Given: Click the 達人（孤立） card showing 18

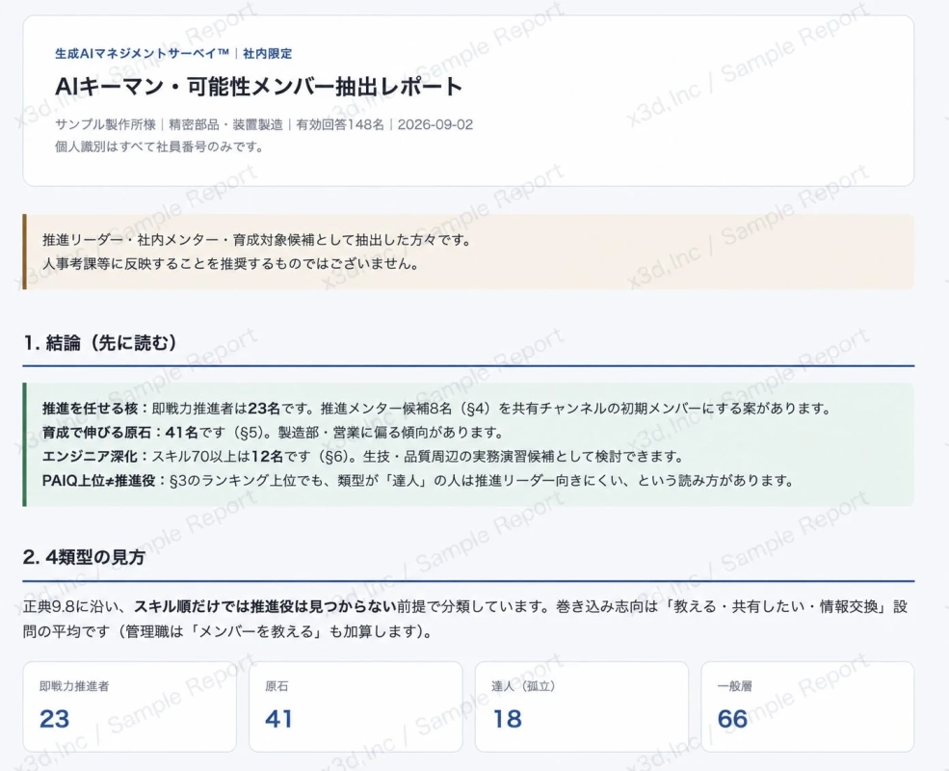Looking at the screenshot, I should [582, 706].
